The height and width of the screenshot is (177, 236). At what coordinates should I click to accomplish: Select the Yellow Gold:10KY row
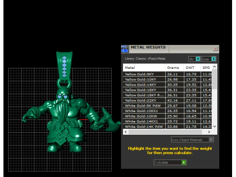click(167, 79)
